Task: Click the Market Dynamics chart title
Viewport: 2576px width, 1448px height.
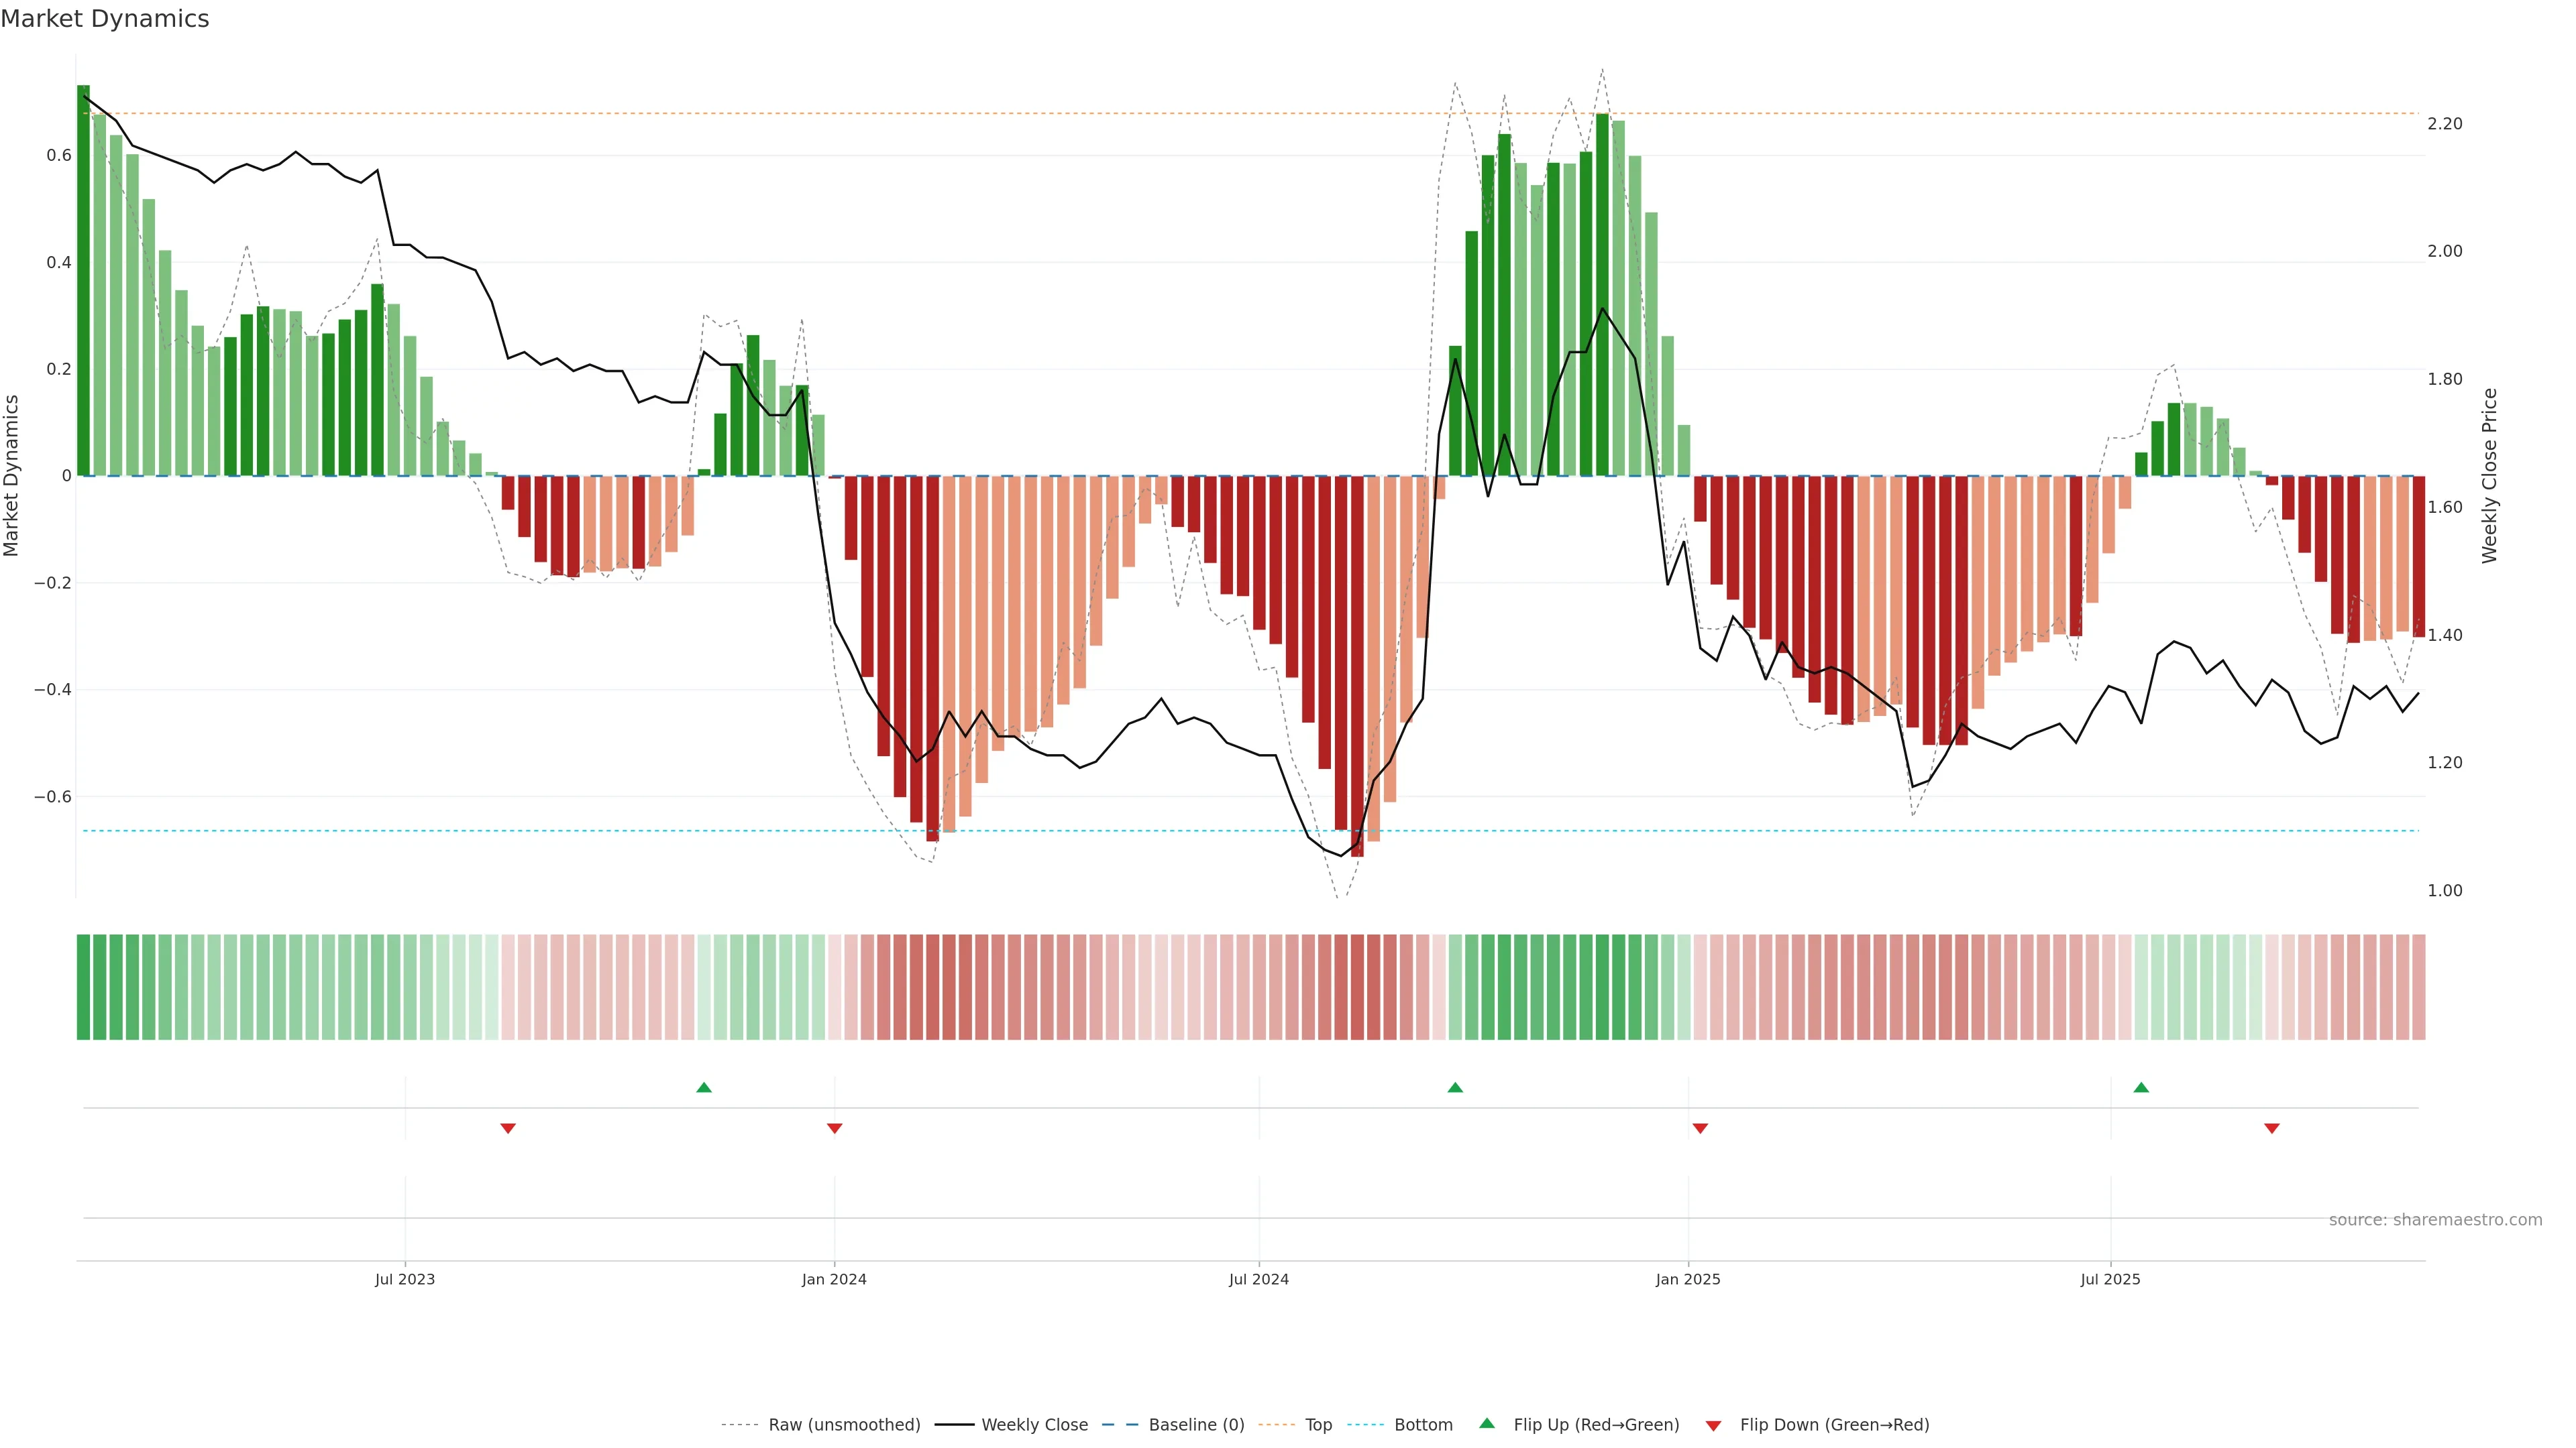Action: [105, 19]
